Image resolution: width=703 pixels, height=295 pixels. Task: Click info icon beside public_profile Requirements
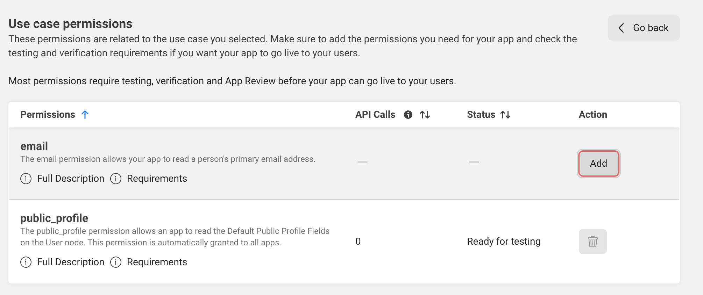[116, 262]
